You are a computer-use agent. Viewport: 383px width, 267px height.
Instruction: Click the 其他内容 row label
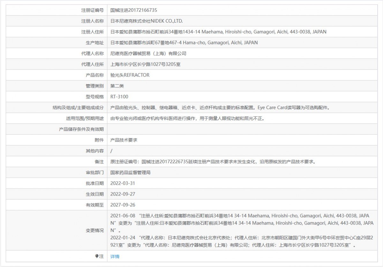point(95,151)
